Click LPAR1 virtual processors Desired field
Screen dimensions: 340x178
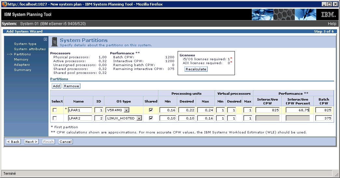tap(231, 110)
